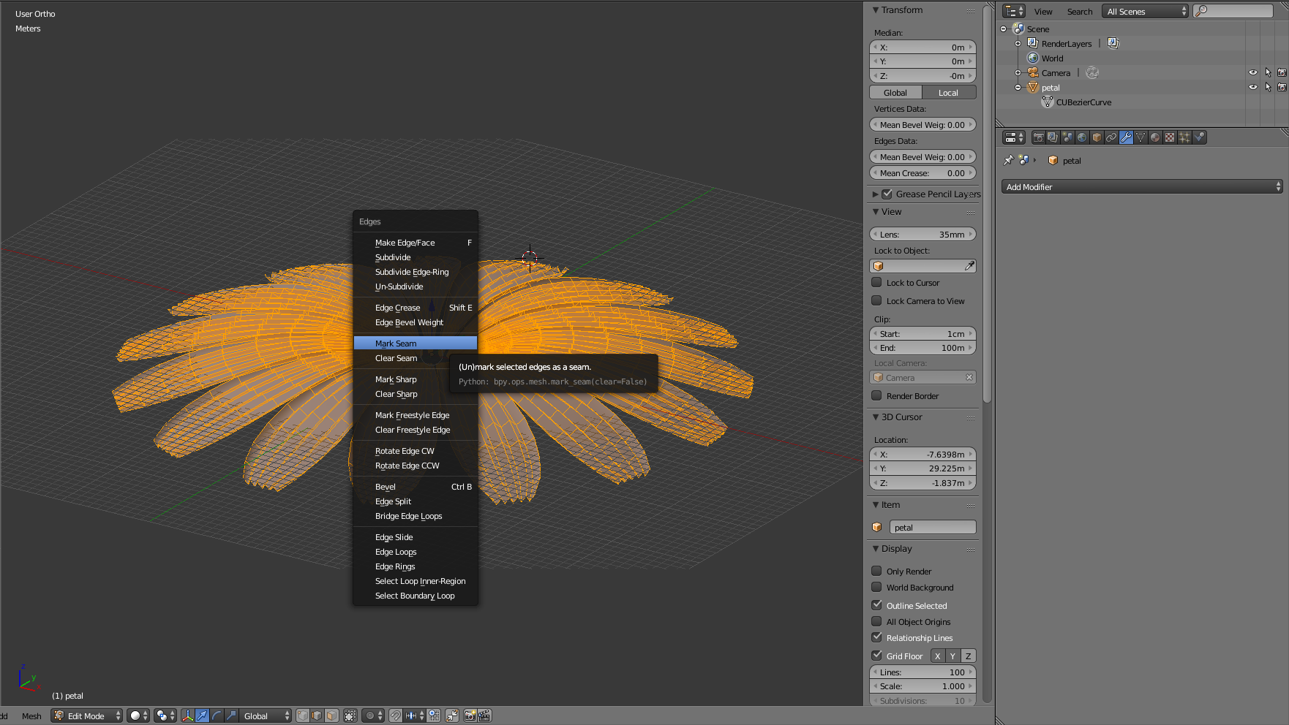Open the outliner View menu
This screenshot has width=1289, height=725.
(1043, 11)
